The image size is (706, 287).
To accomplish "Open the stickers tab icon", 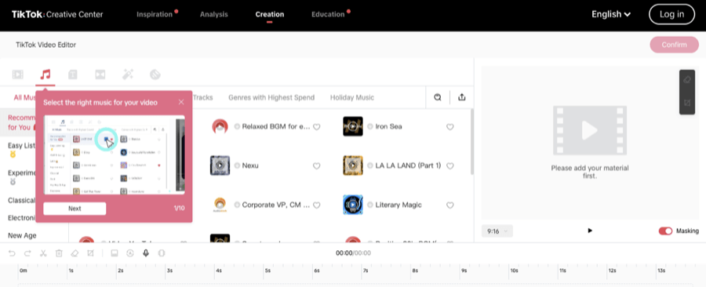I will tap(155, 74).
